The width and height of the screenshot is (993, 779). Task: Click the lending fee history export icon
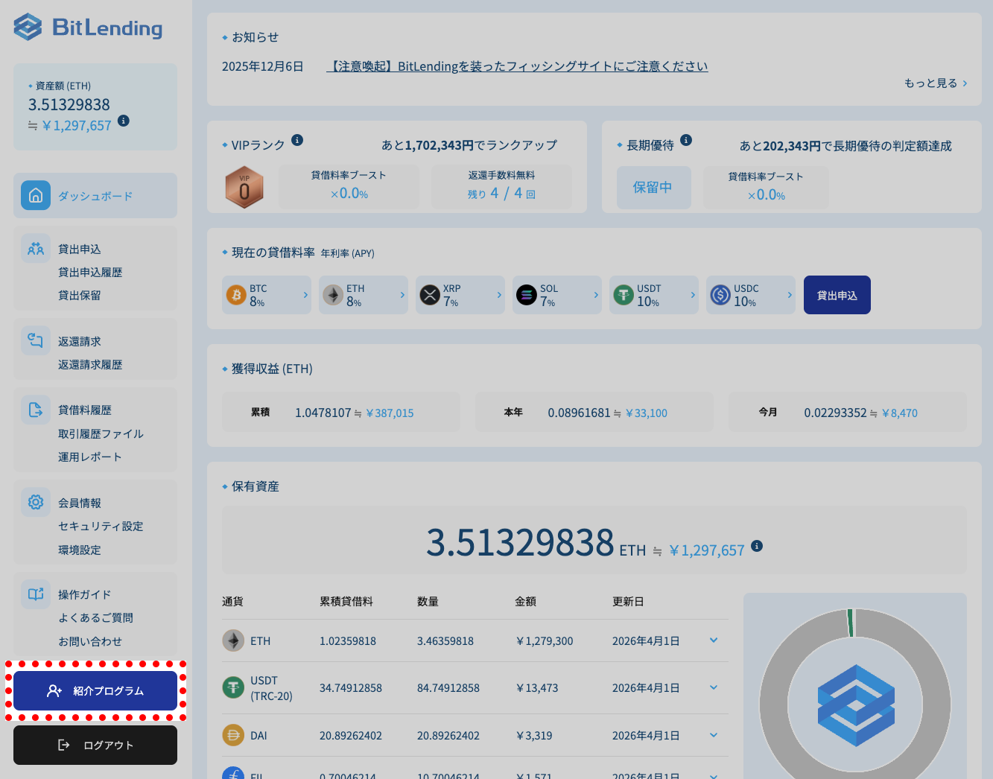pos(36,410)
